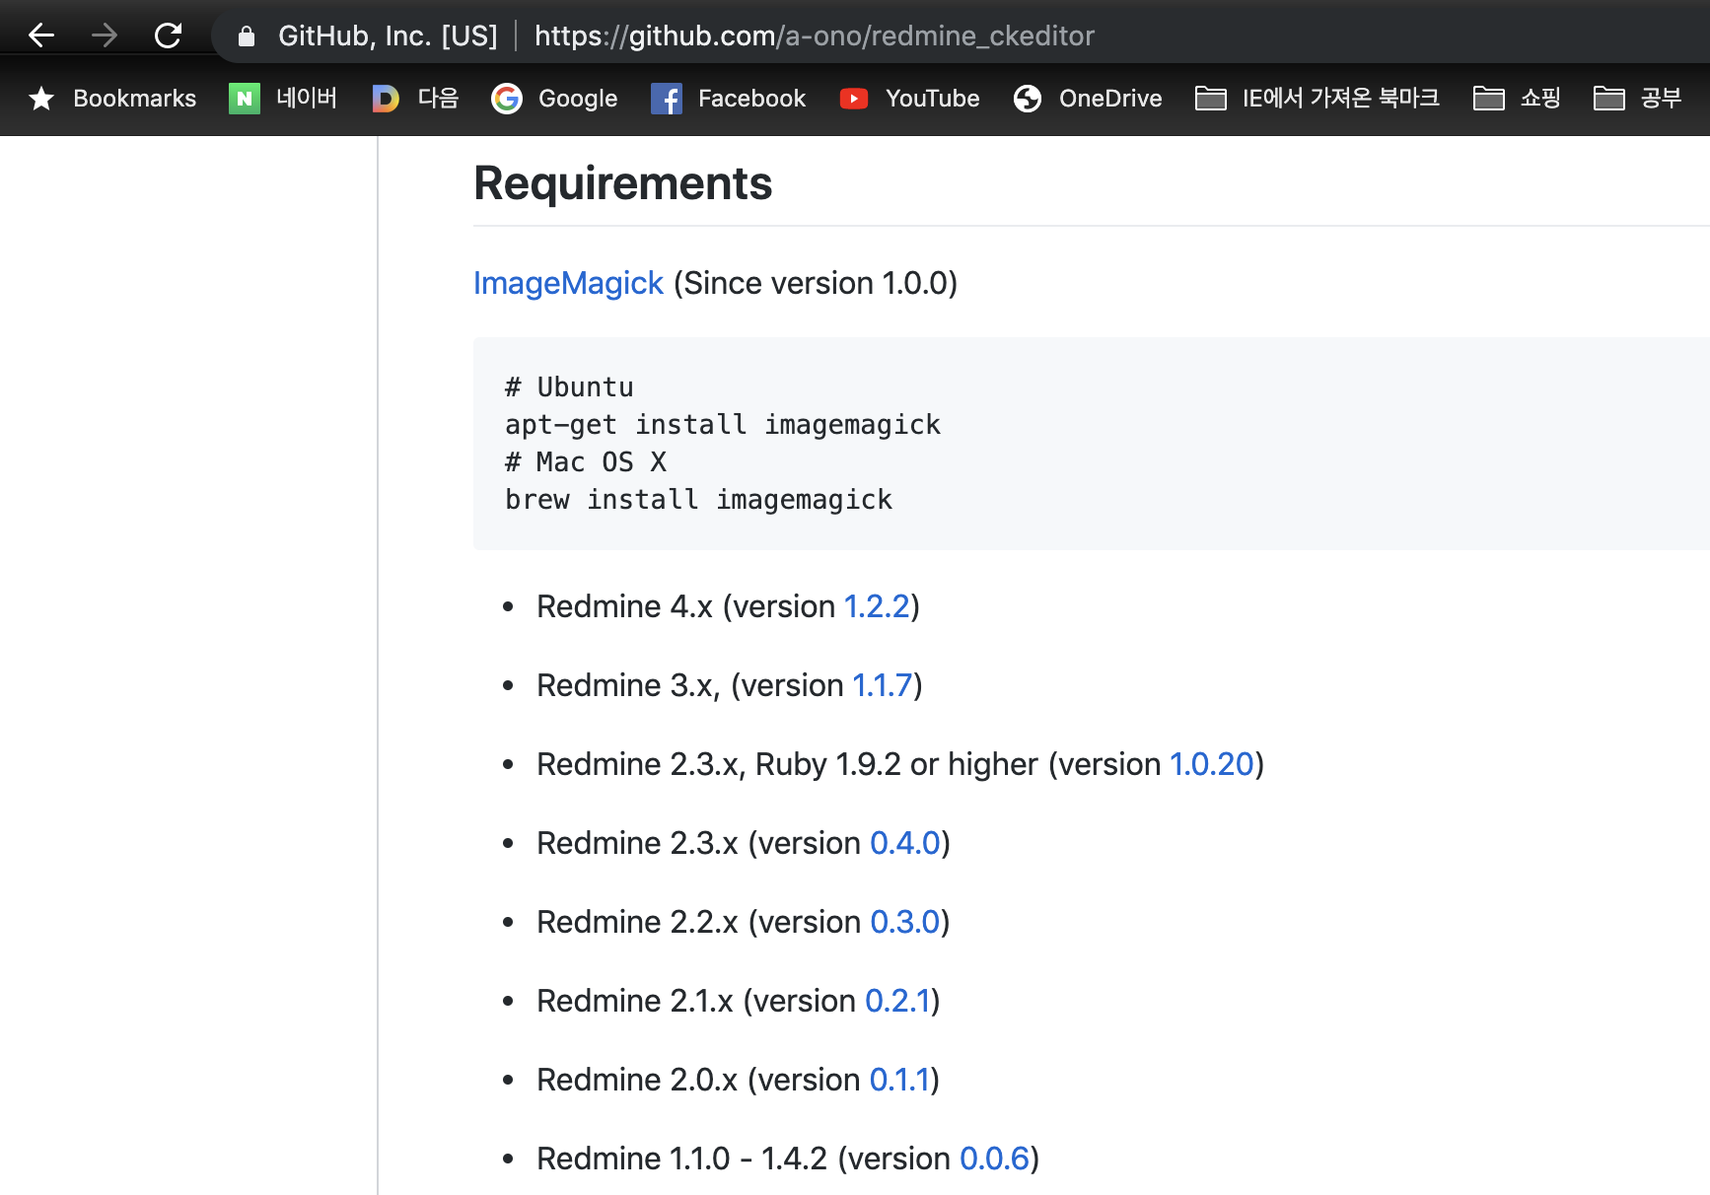Open version 0.2.1 link
This screenshot has width=1710, height=1195.
(898, 1001)
